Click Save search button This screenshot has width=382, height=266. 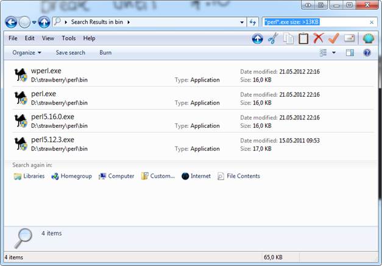(71, 53)
